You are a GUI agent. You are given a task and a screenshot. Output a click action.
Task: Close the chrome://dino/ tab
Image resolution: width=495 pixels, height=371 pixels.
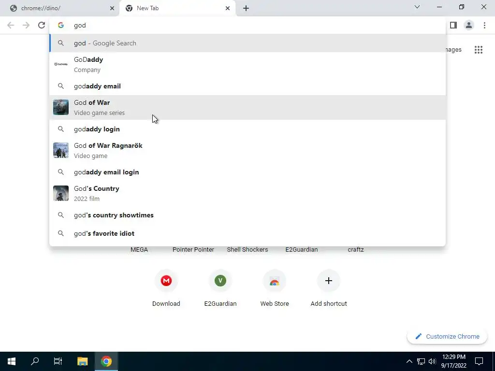tap(112, 8)
